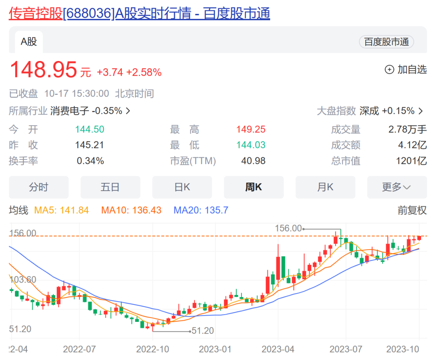Switch to the 五日 chart tab
The height and width of the screenshot is (356, 434).
pos(110,187)
